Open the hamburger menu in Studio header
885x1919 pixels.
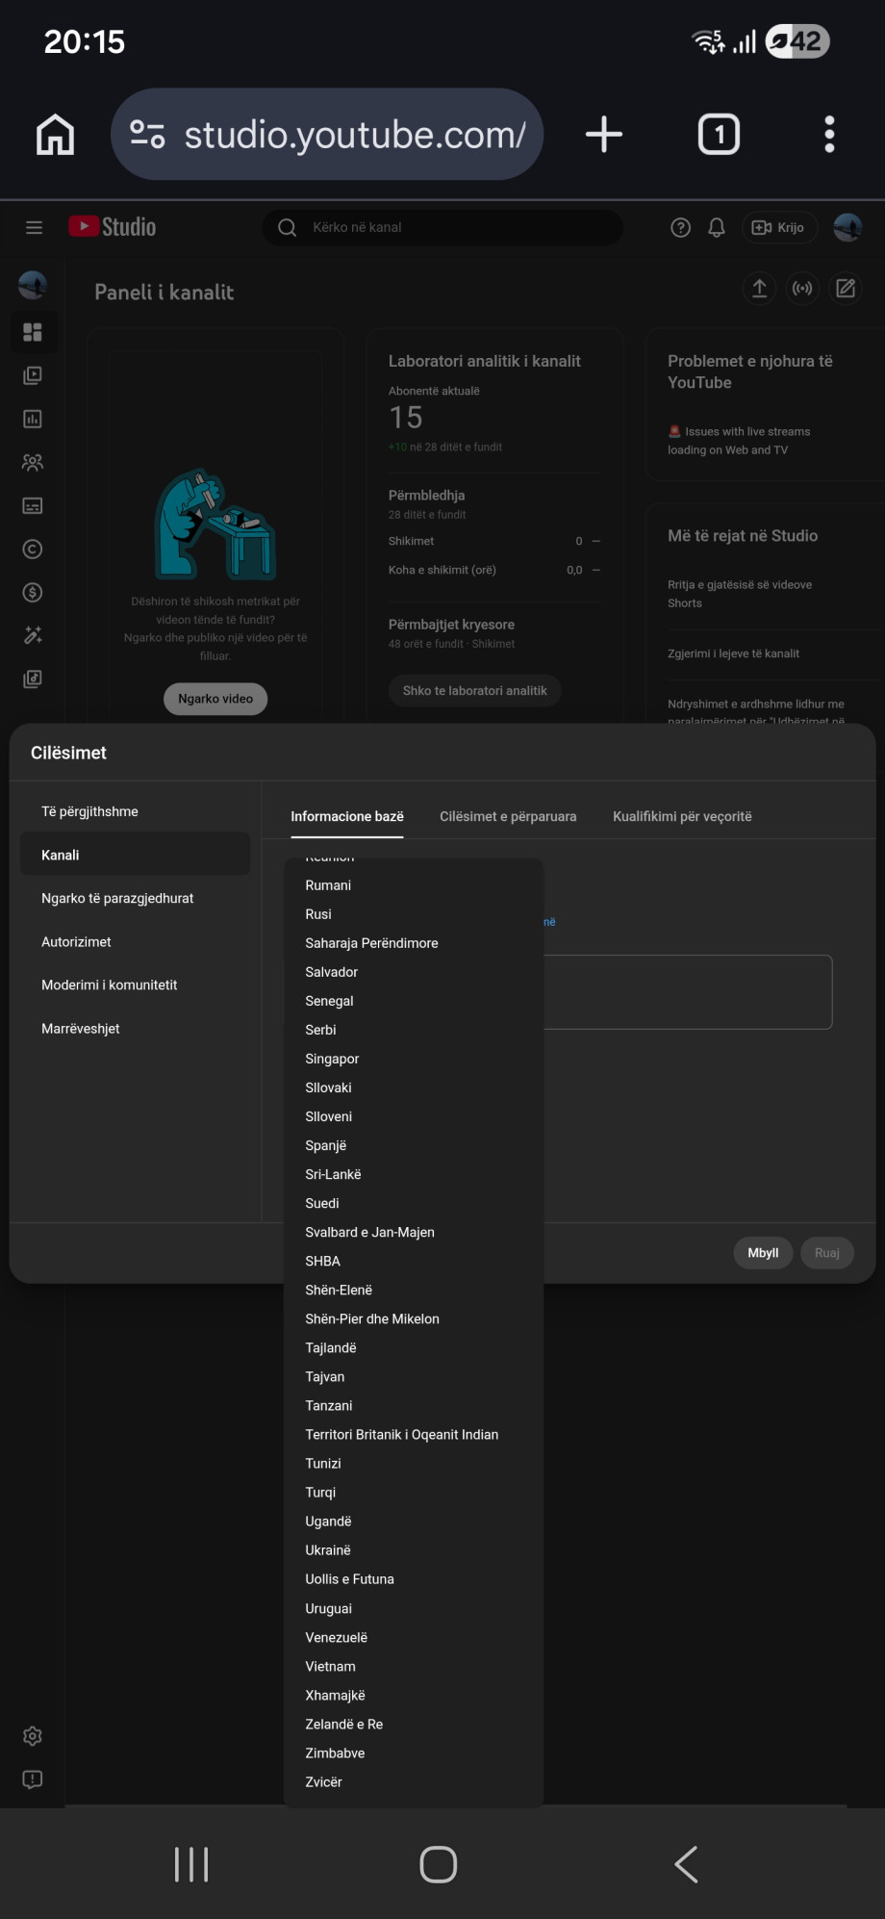(x=35, y=227)
